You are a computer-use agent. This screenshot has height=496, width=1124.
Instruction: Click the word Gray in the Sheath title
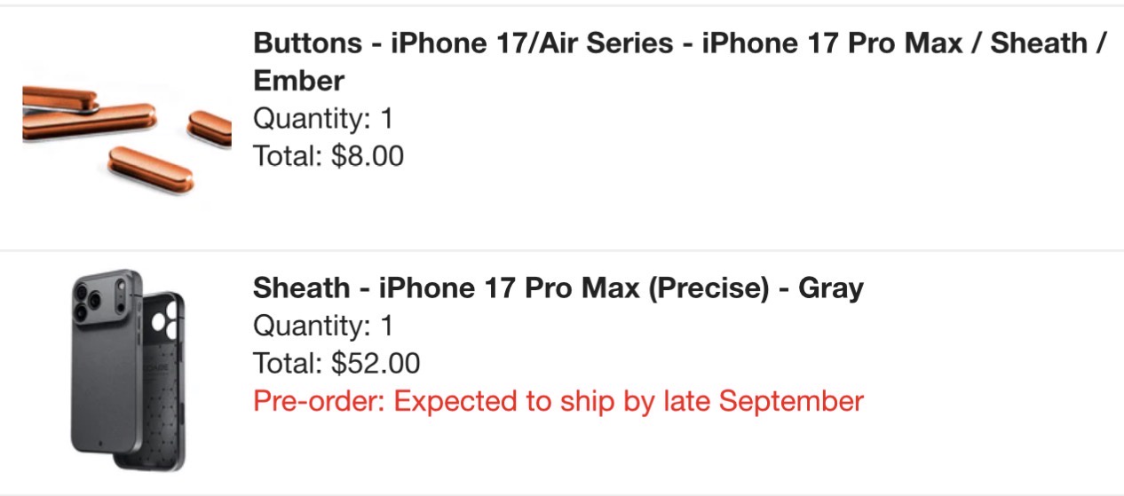pyautogui.click(x=830, y=288)
